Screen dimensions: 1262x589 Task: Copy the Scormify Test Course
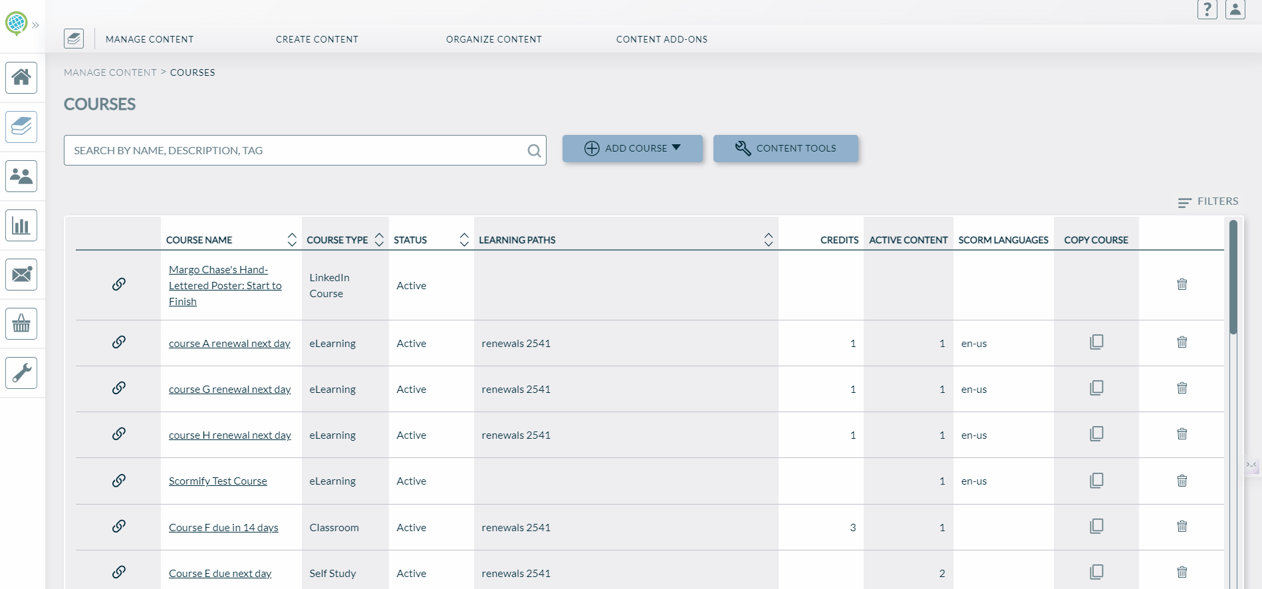pyautogui.click(x=1096, y=480)
